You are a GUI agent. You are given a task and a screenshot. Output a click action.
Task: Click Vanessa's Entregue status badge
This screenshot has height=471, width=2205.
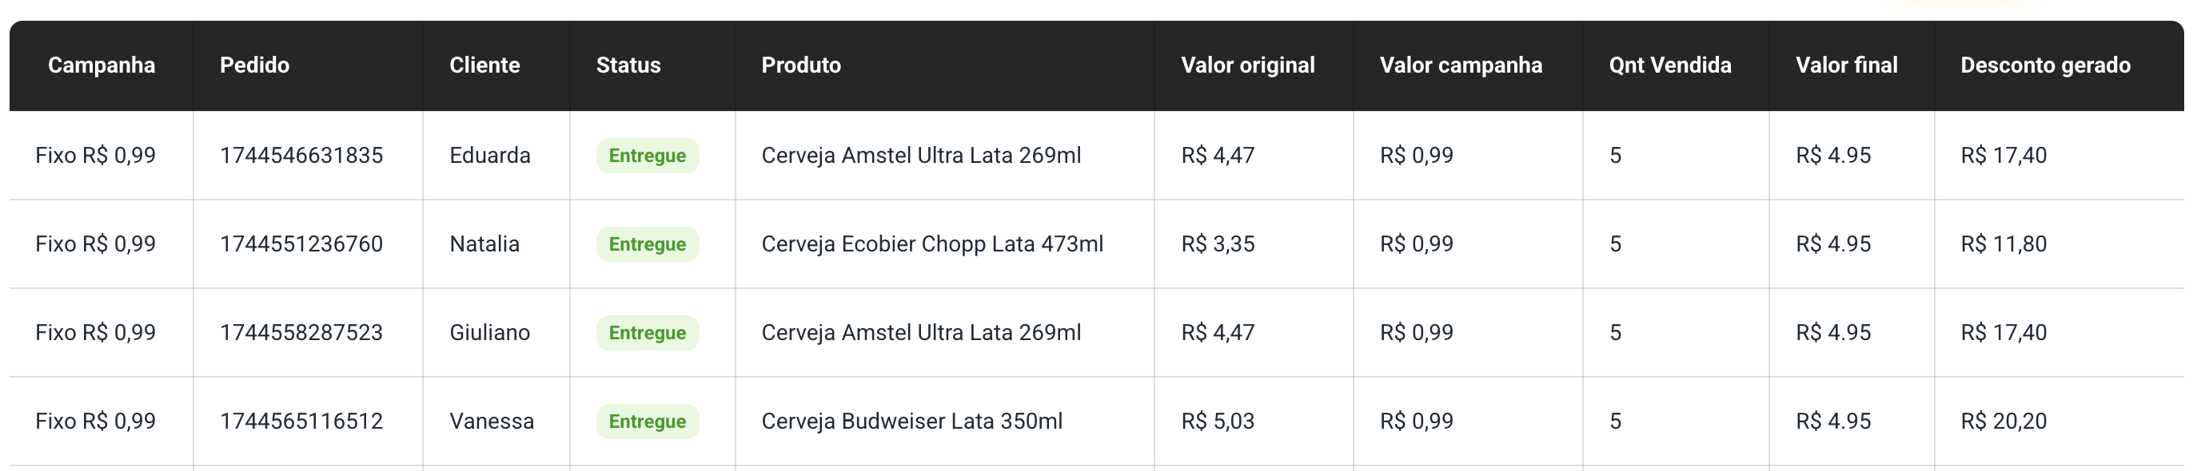(647, 422)
